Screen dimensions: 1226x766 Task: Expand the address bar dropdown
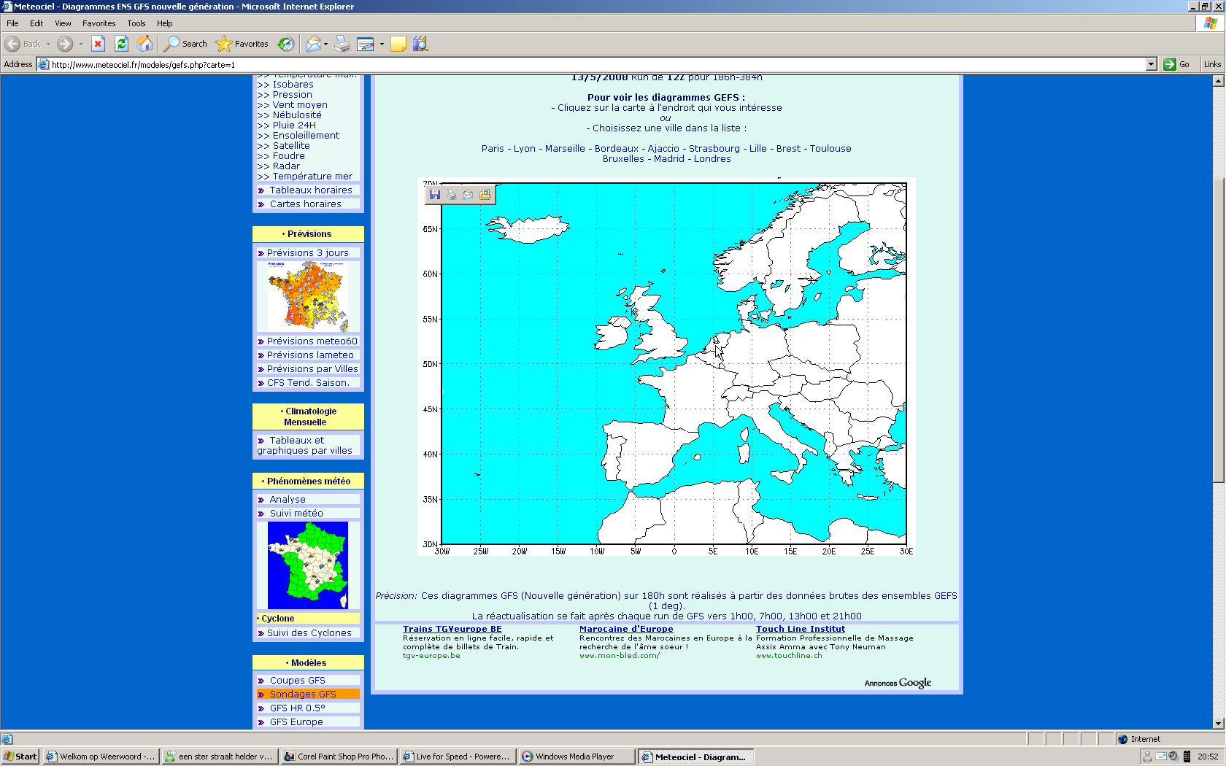pyautogui.click(x=1151, y=64)
